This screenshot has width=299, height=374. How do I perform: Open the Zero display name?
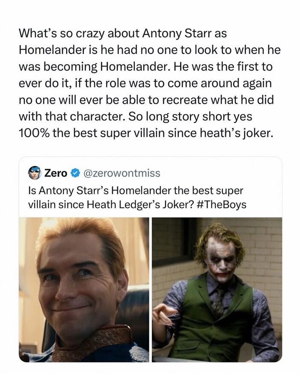point(56,173)
